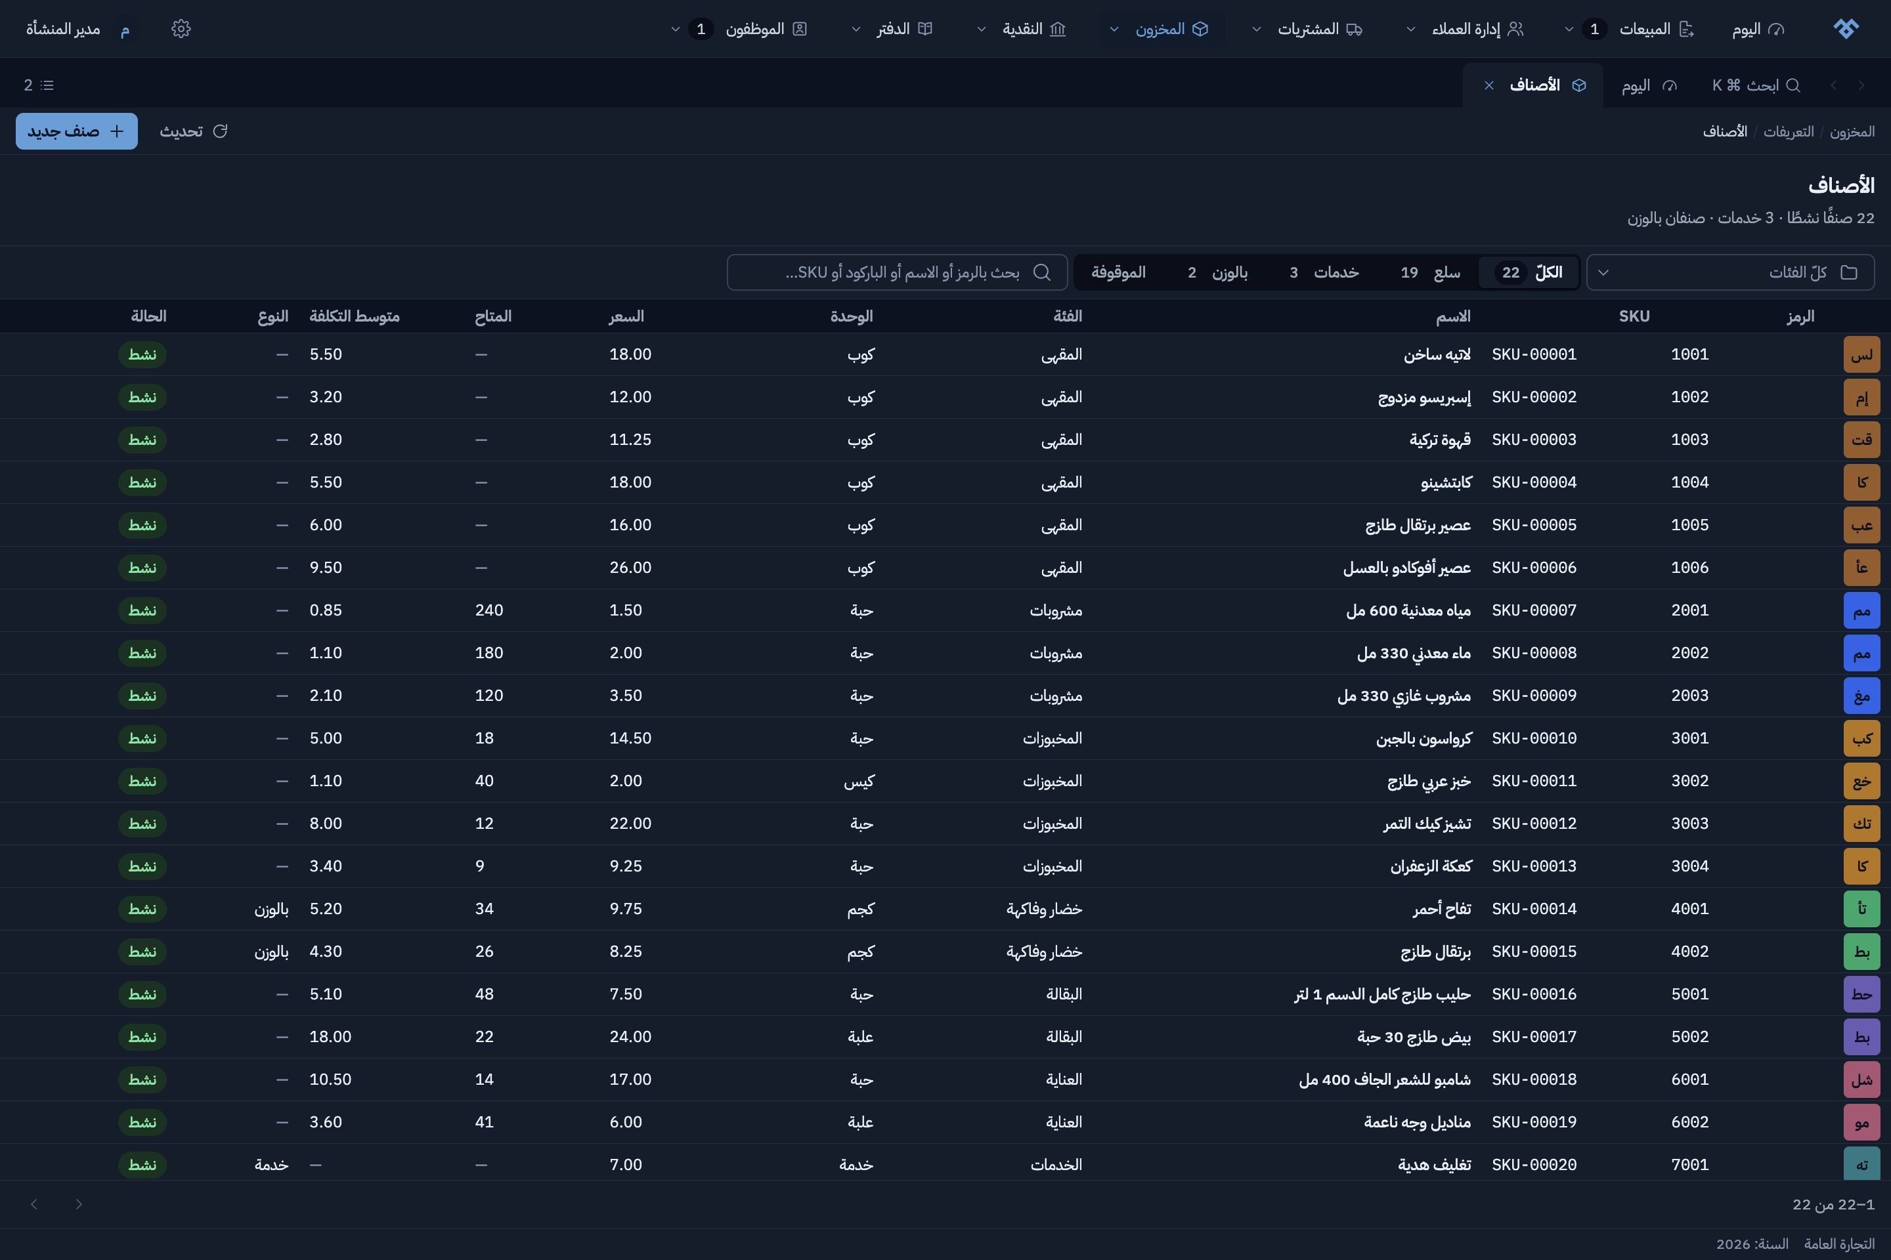Screen dimensions: 1891x1260
Task: Click المخزون breadcrumb link
Action: (x=1852, y=132)
